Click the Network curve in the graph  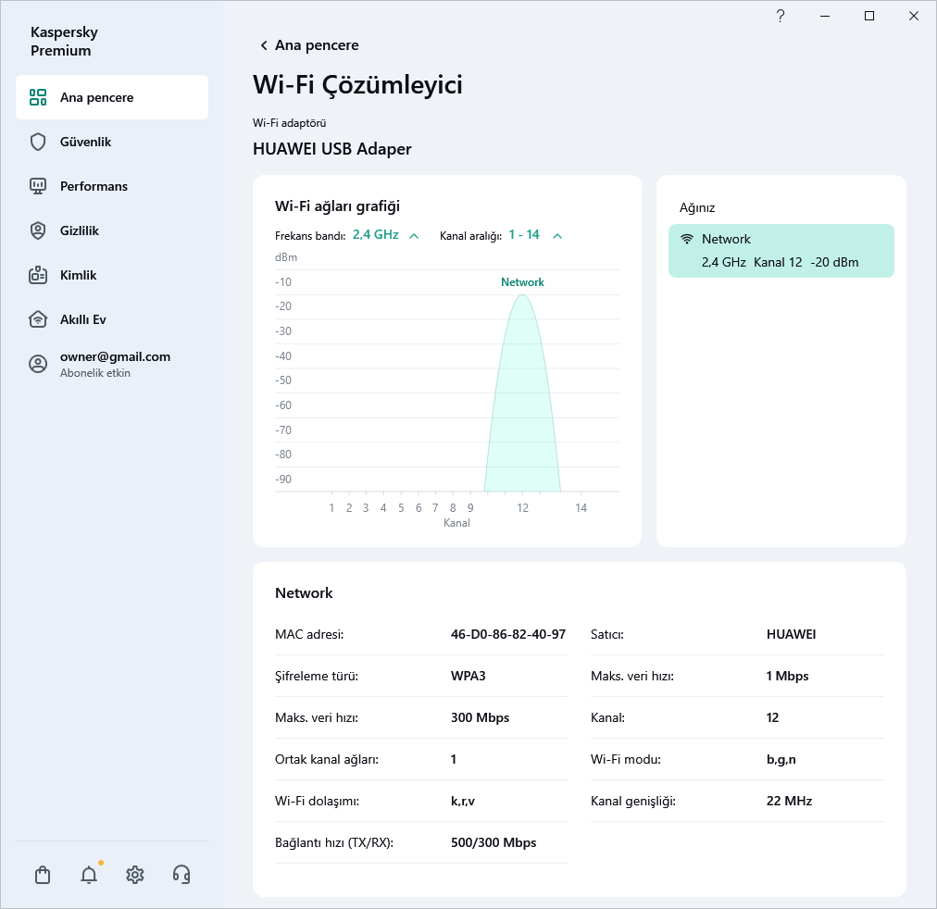coord(523,398)
